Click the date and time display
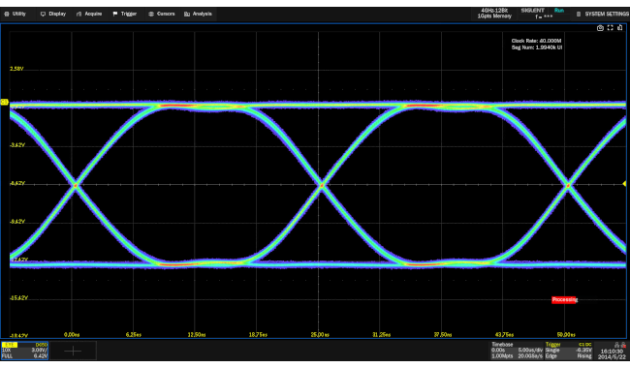Viewport: 630px width, 368px height. pyautogui.click(x=612, y=353)
